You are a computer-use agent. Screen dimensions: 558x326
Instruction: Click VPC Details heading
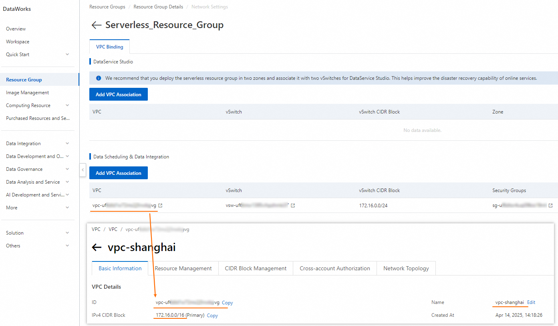click(x=107, y=287)
